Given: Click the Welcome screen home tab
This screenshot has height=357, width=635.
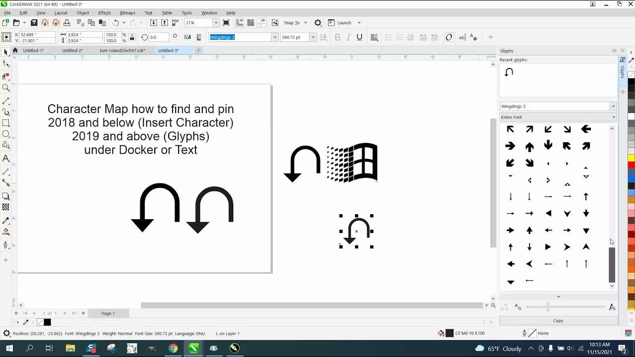Looking at the screenshot, I should [15, 51].
